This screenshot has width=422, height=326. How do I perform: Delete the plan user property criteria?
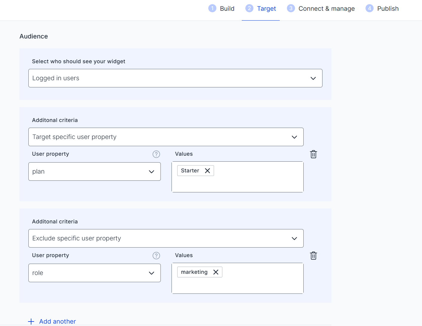pyautogui.click(x=313, y=154)
